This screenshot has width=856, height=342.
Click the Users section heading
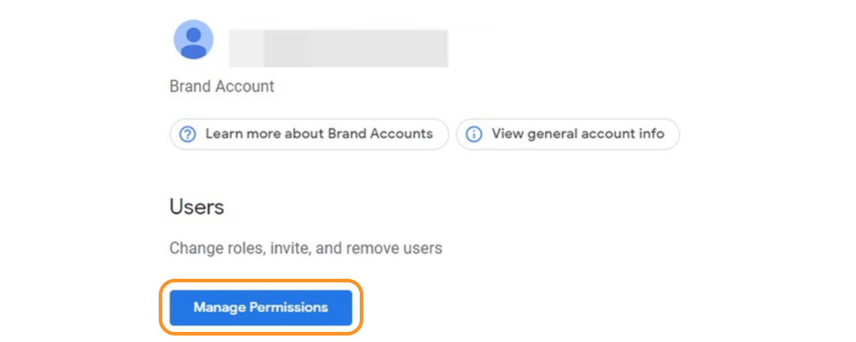(197, 207)
